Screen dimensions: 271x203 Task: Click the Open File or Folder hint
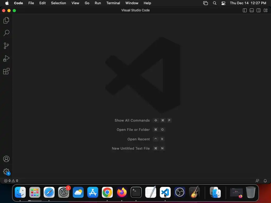coord(141,130)
